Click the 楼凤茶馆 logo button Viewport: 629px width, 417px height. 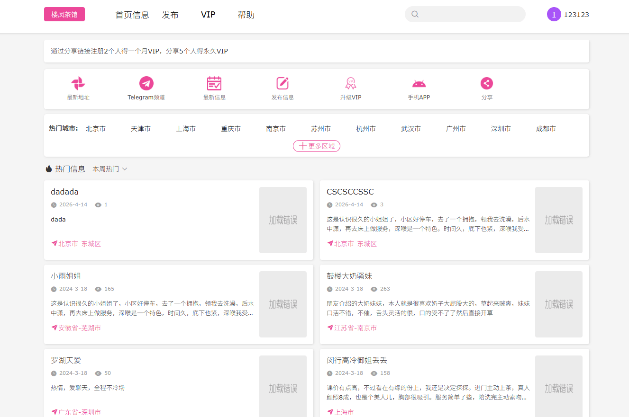[x=64, y=15]
